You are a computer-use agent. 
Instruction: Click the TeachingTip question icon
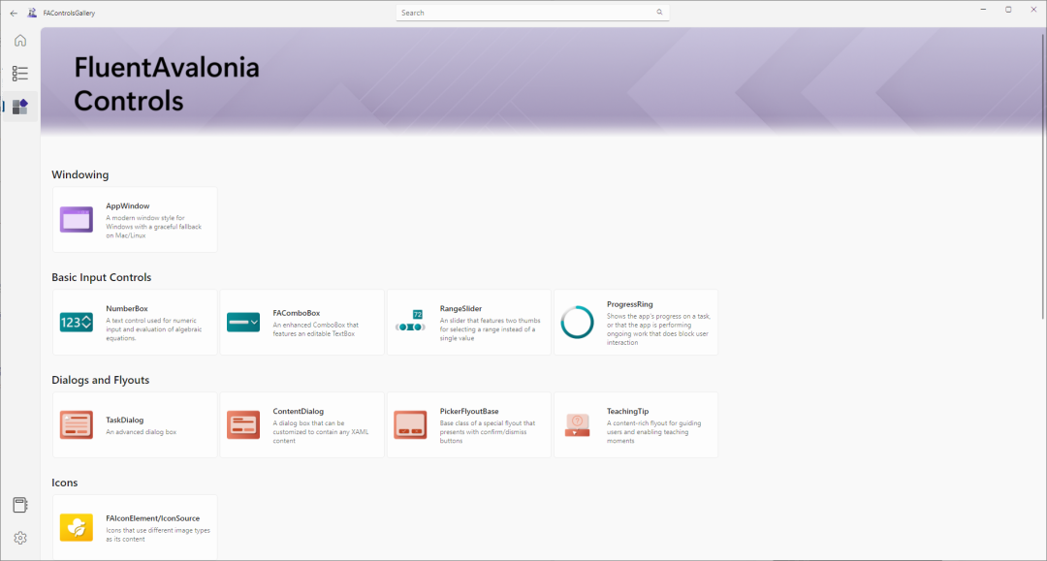[577, 425]
